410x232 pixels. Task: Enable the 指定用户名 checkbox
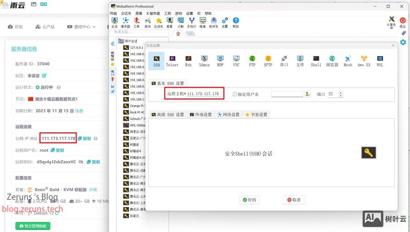pos(235,94)
